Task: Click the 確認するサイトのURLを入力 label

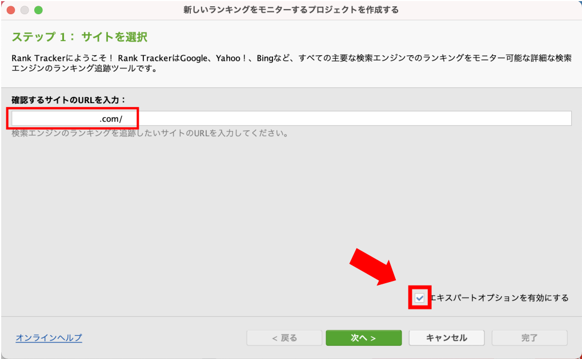Action: tap(69, 100)
